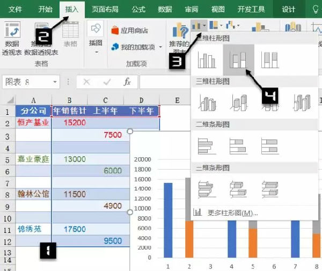Expand the Name Box dropdown arrow
Screen dimensions: 322x271
point(55,82)
